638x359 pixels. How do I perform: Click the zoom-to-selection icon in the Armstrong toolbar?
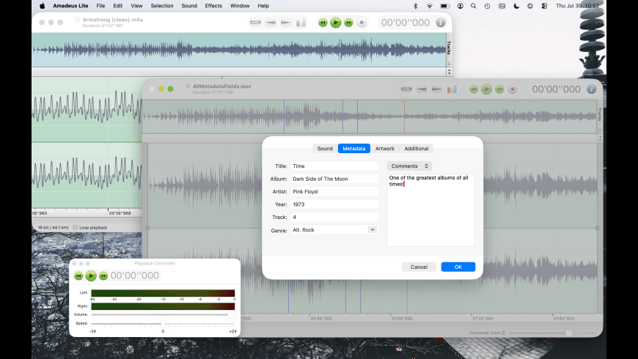coord(255,23)
